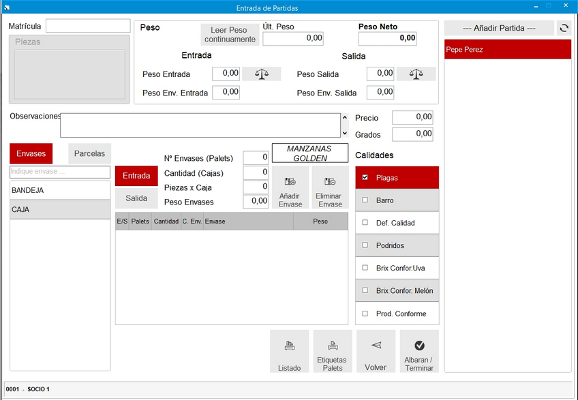Click Añadir Envase icon button

[x=290, y=187]
